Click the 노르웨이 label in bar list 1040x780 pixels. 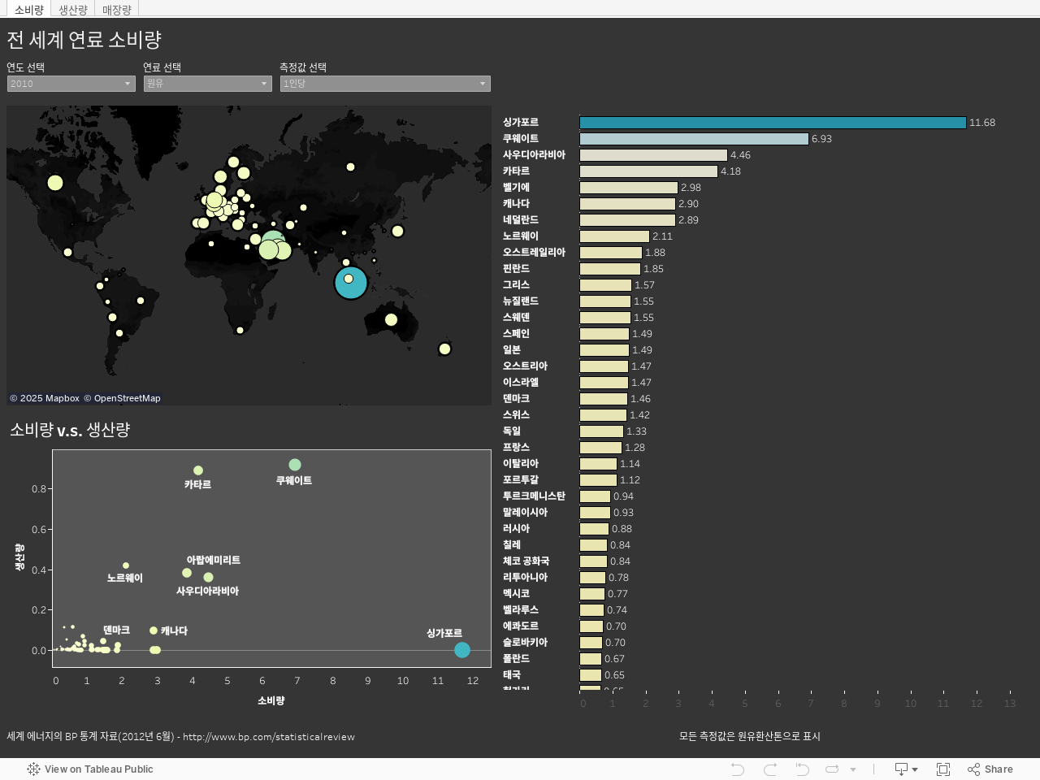click(521, 236)
